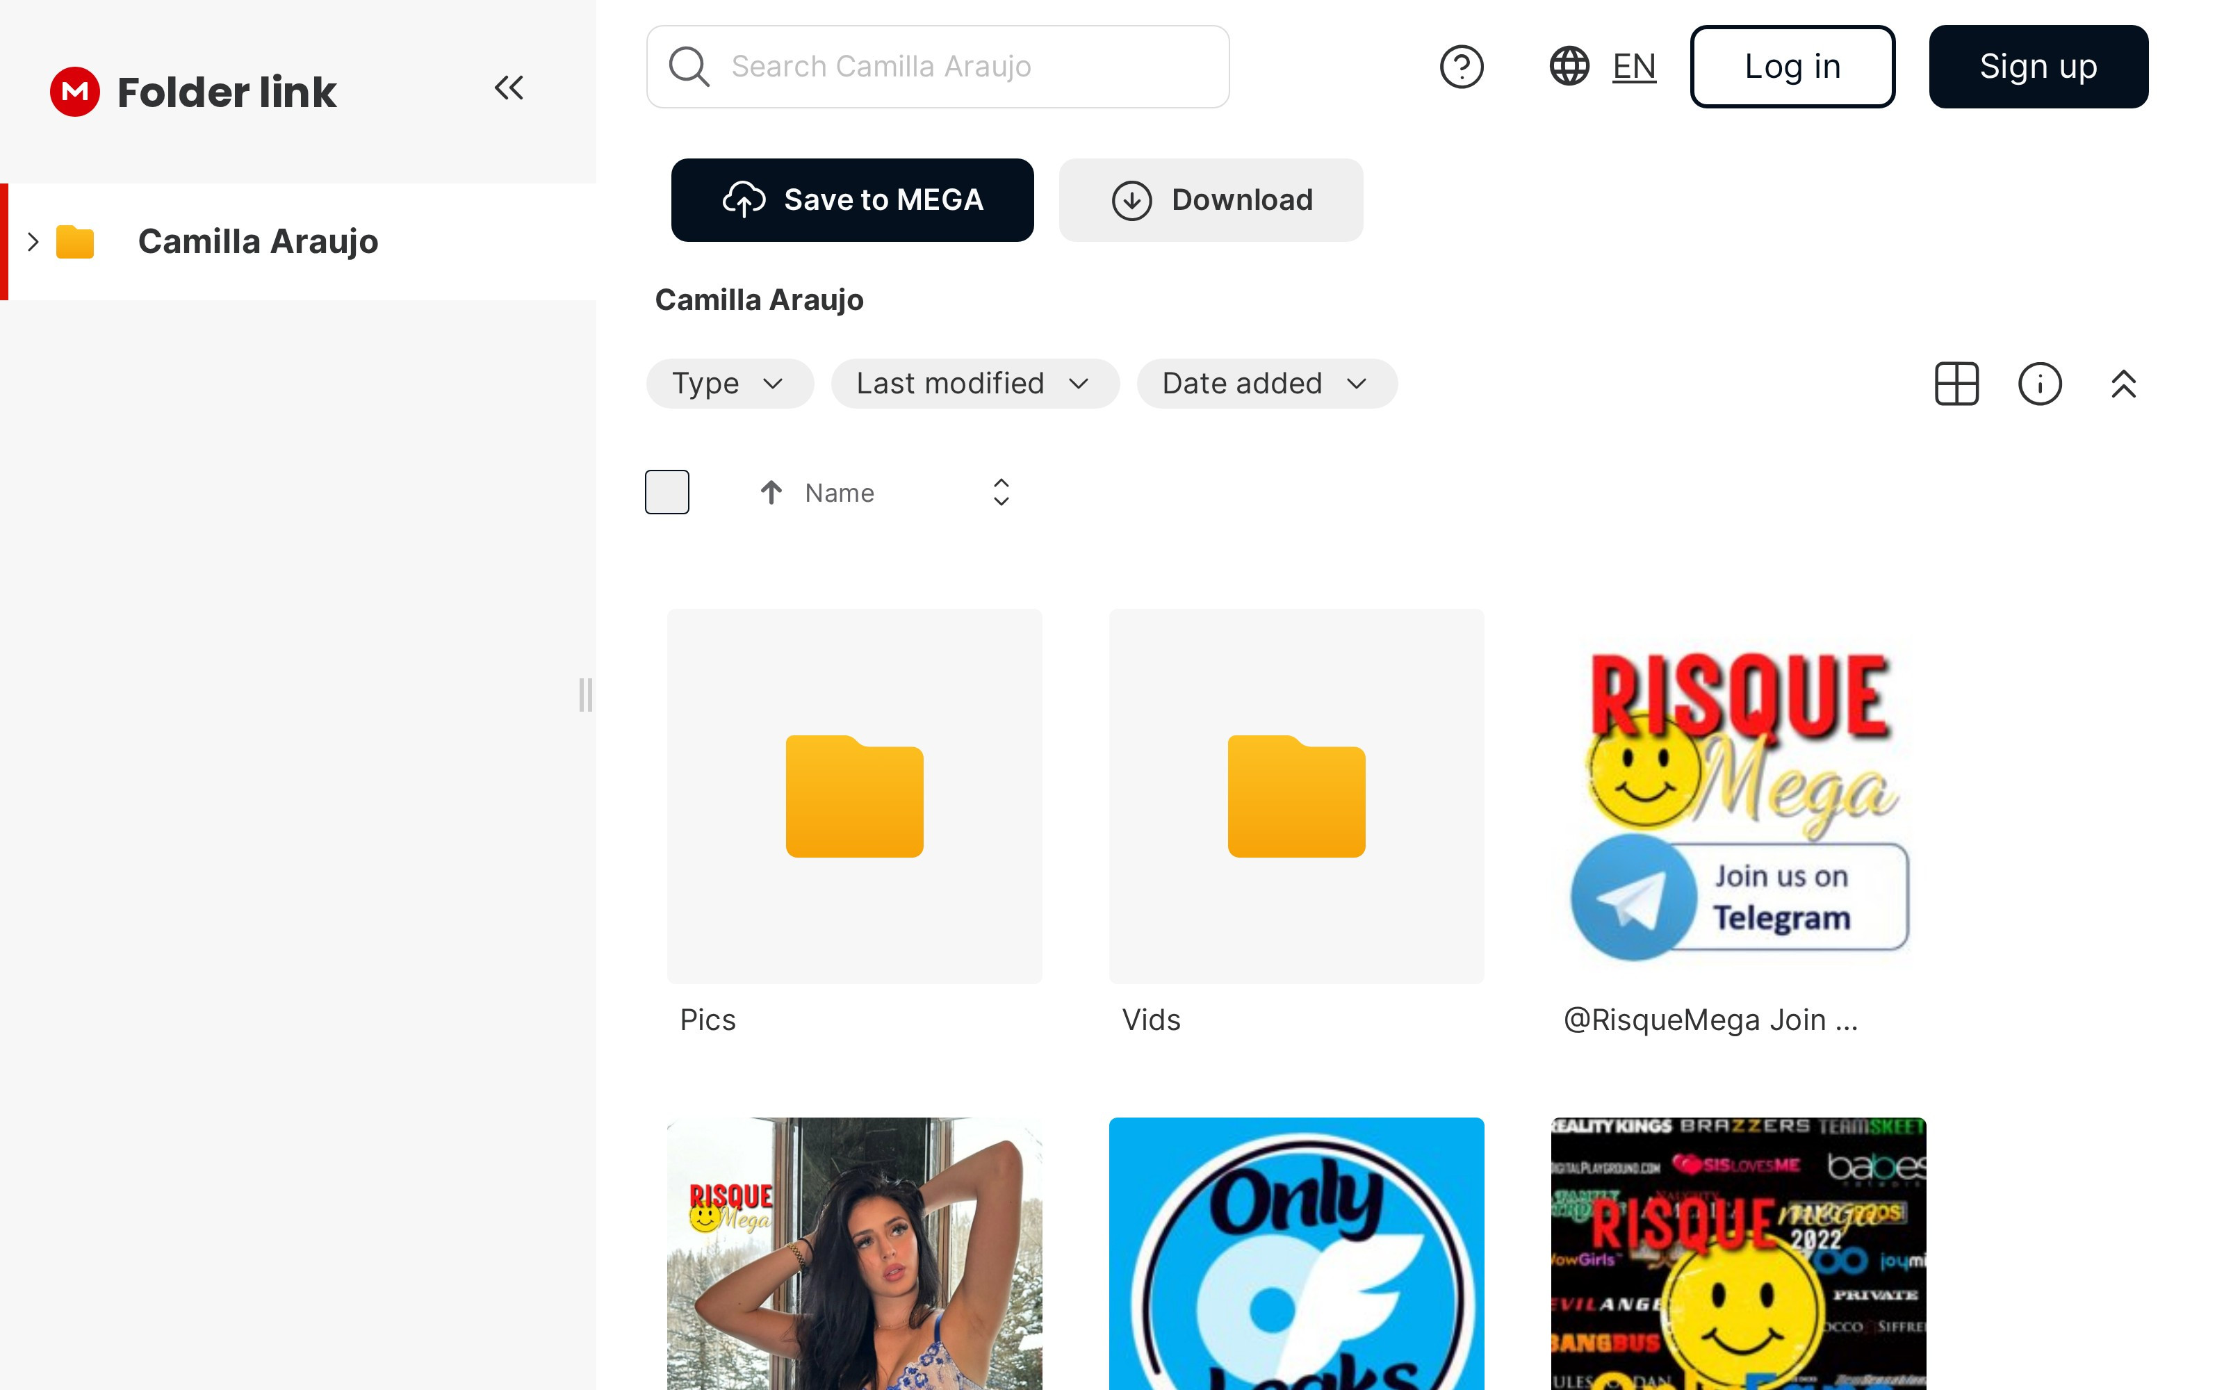The width and height of the screenshot is (2224, 1390).
Task: Click the @RisqueMega Join ... file name
Action: click(x=1711, y=1020)
